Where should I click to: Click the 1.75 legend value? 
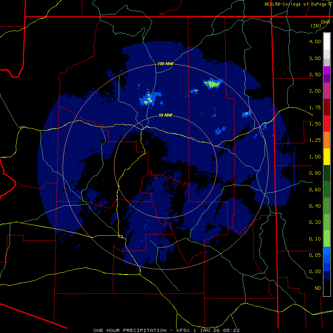tap(315, 107)
